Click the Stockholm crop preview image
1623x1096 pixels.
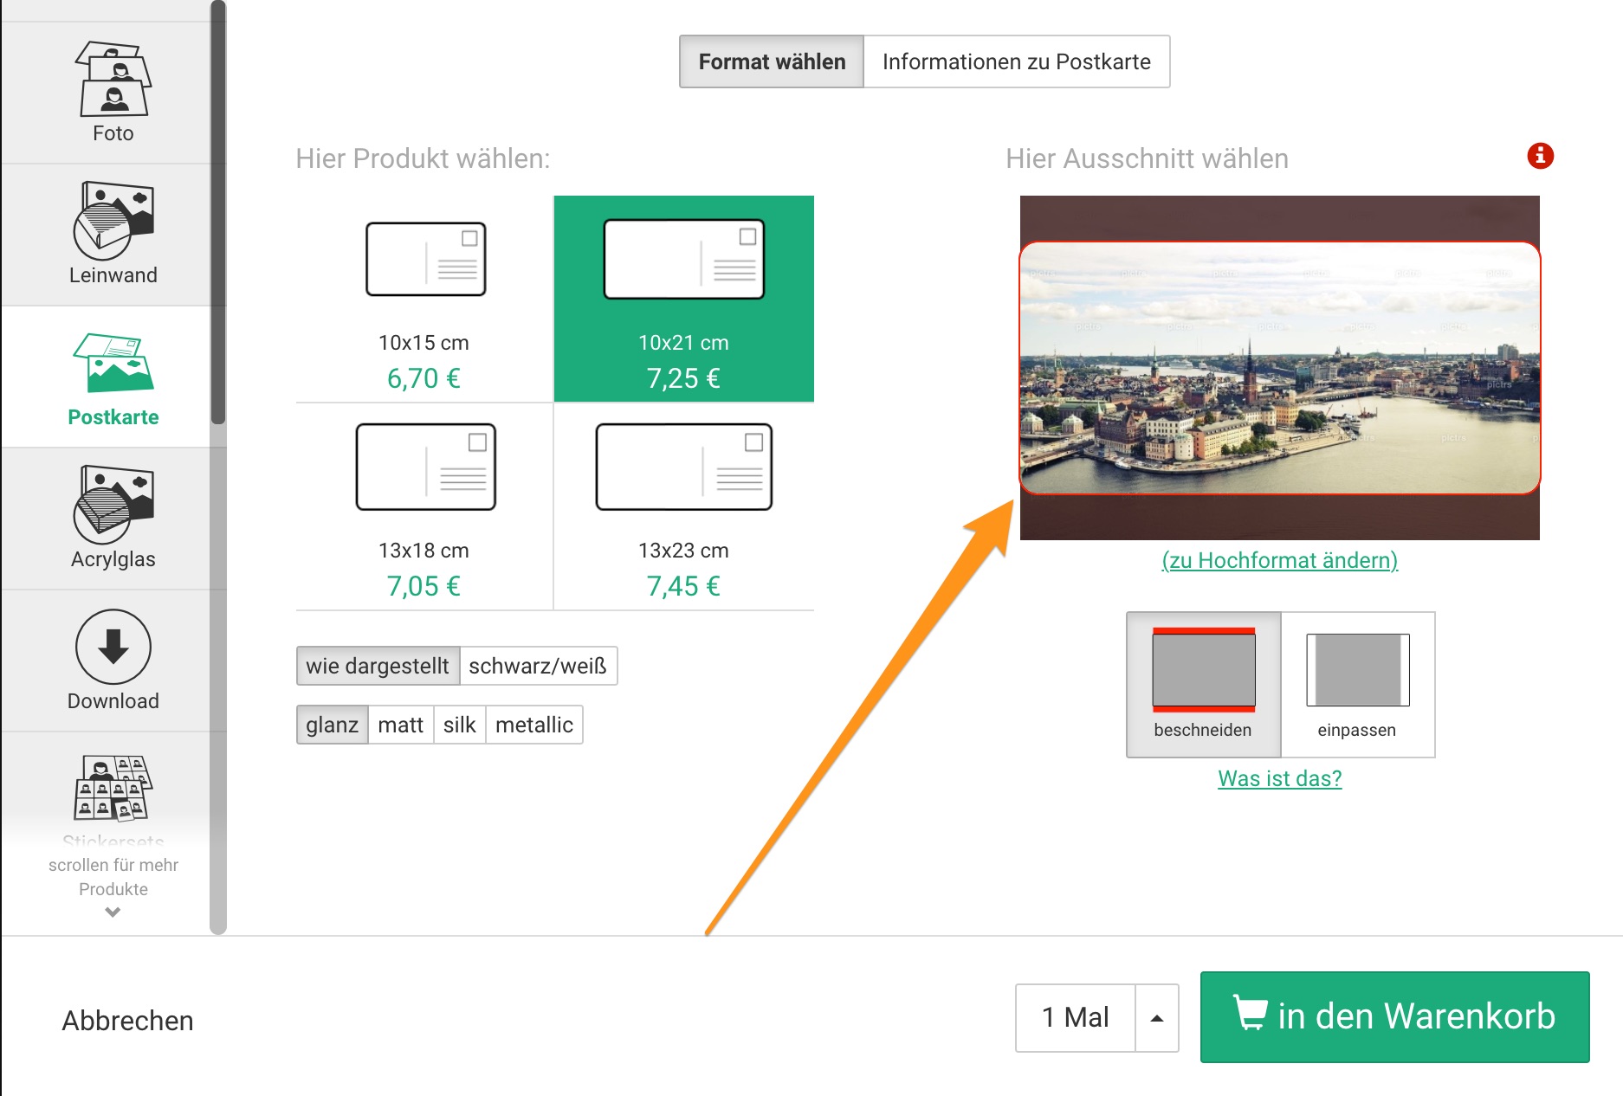tap(1279, 368)
